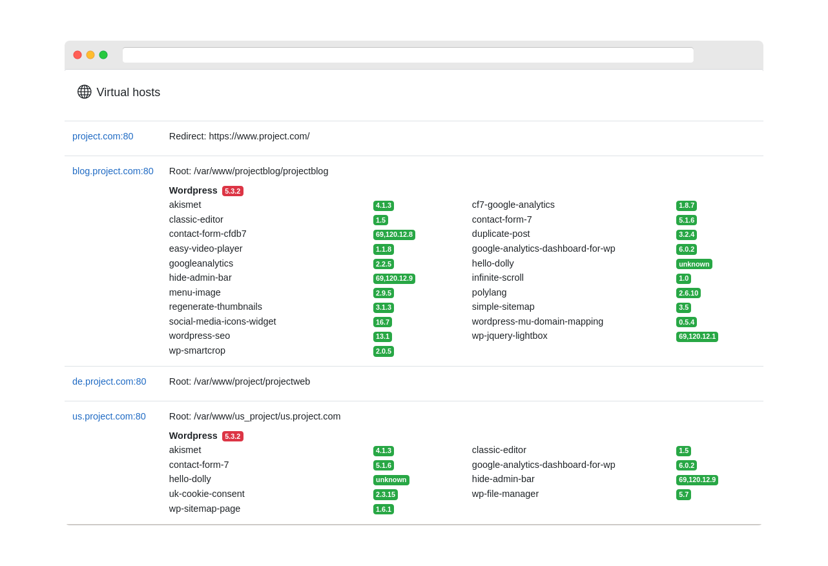Click the 3.1.3 version badge
This screenshot has height=566, width=828.
pos(384,308)
